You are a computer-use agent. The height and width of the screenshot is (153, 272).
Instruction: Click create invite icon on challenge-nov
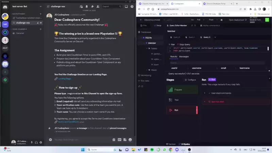pos(38,23)
